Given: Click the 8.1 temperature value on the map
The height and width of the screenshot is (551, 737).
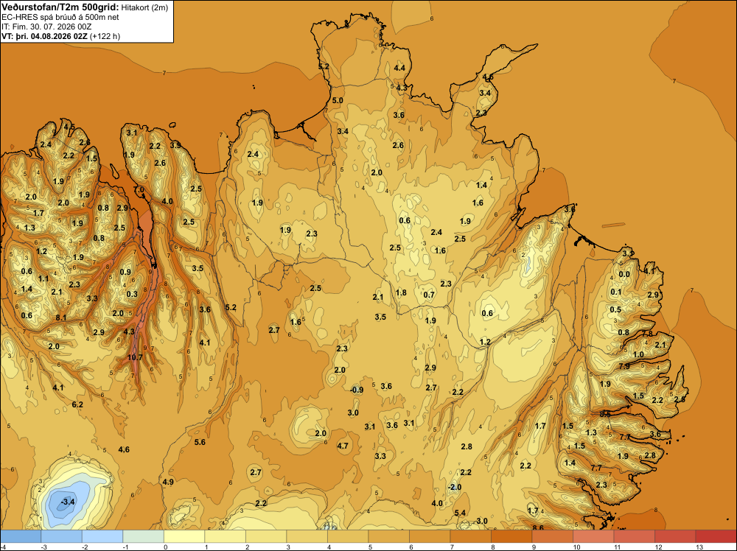Looking at the screenshot, I should pyautogui.click(x=61, y=317).
